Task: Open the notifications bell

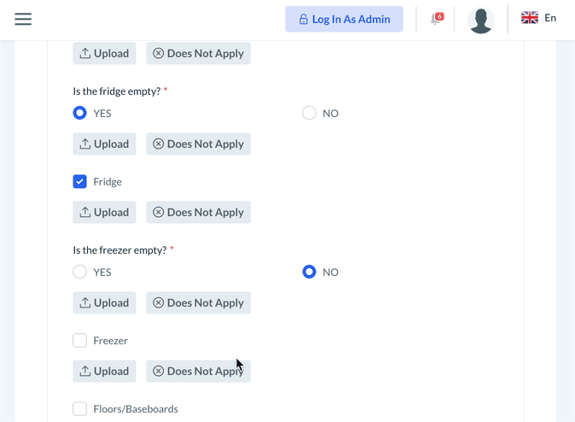Action: pyautogui.click(x=436, y=19)
